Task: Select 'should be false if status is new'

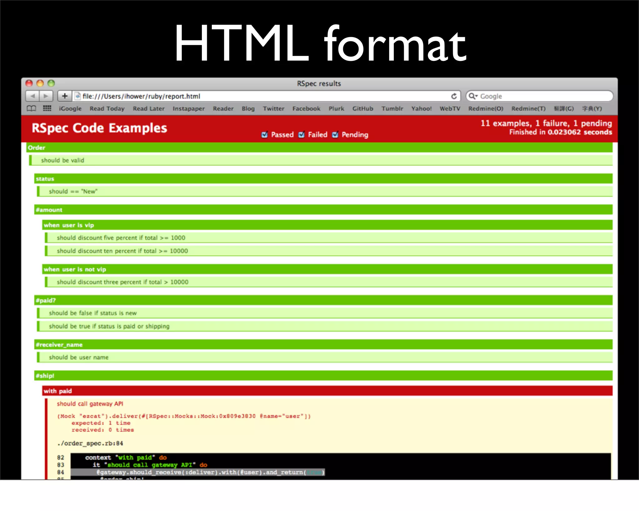Action: [324, 313]
